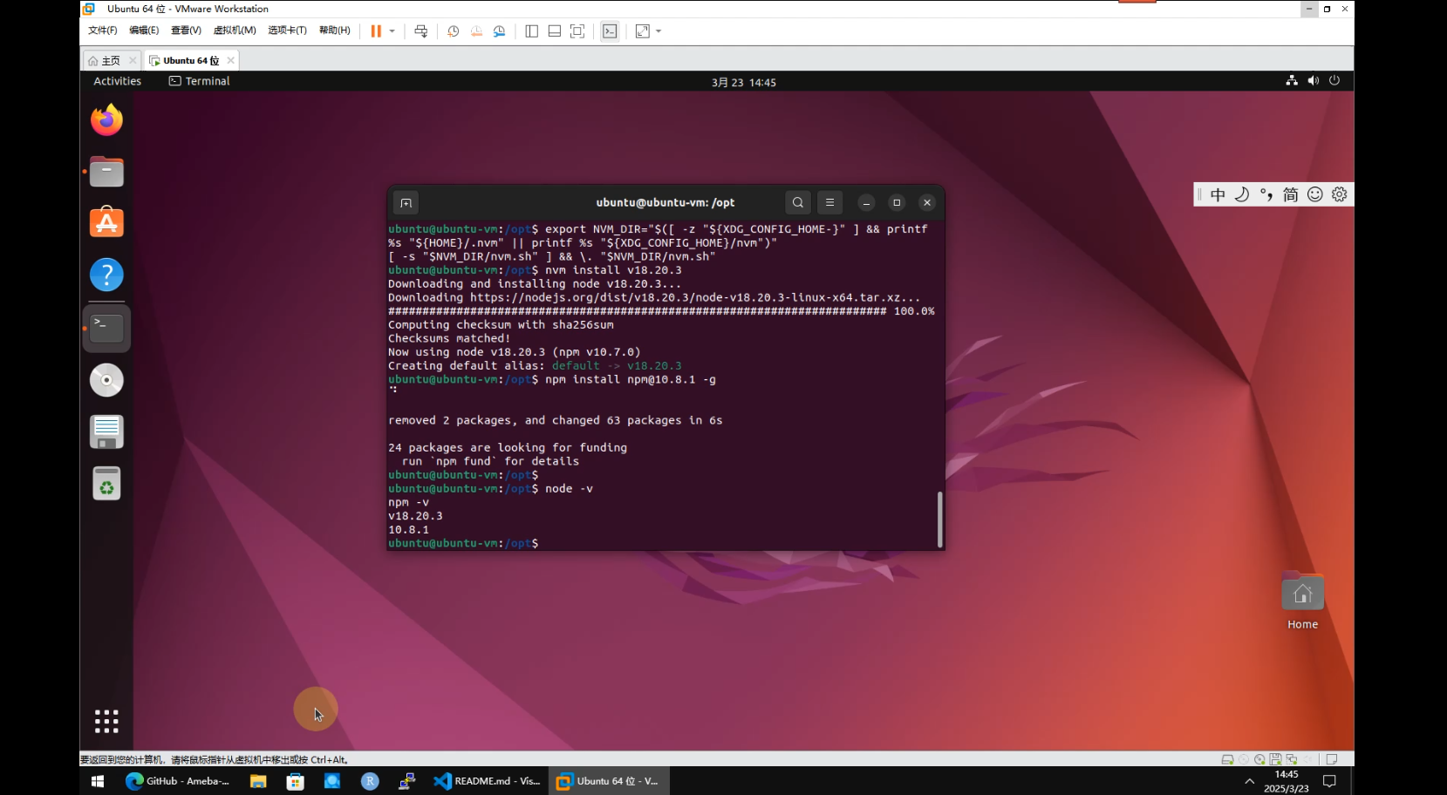Open Ubuntu Software from the dock

(106, 223)
